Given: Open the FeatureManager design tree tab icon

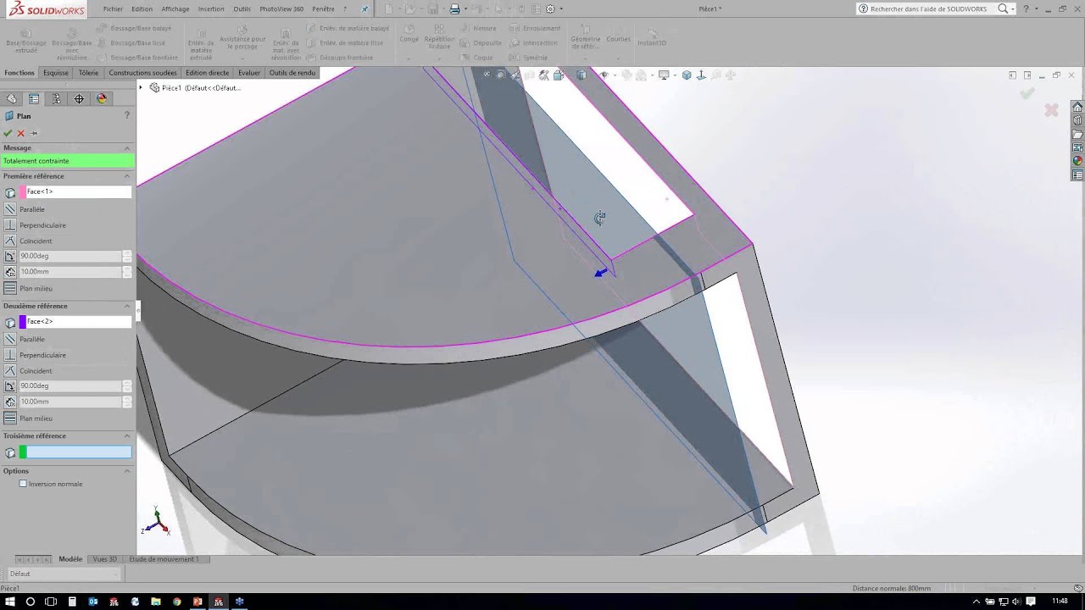Looking at the screenshot, I should tap(11, 98).
